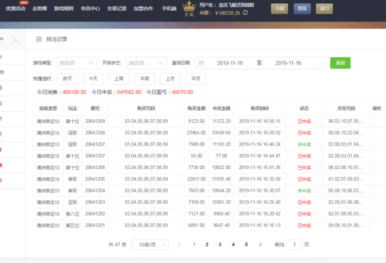Select the 本月 quick filter
The width and height of the screenshot is (386, 263).
click(x=196, y=79)
